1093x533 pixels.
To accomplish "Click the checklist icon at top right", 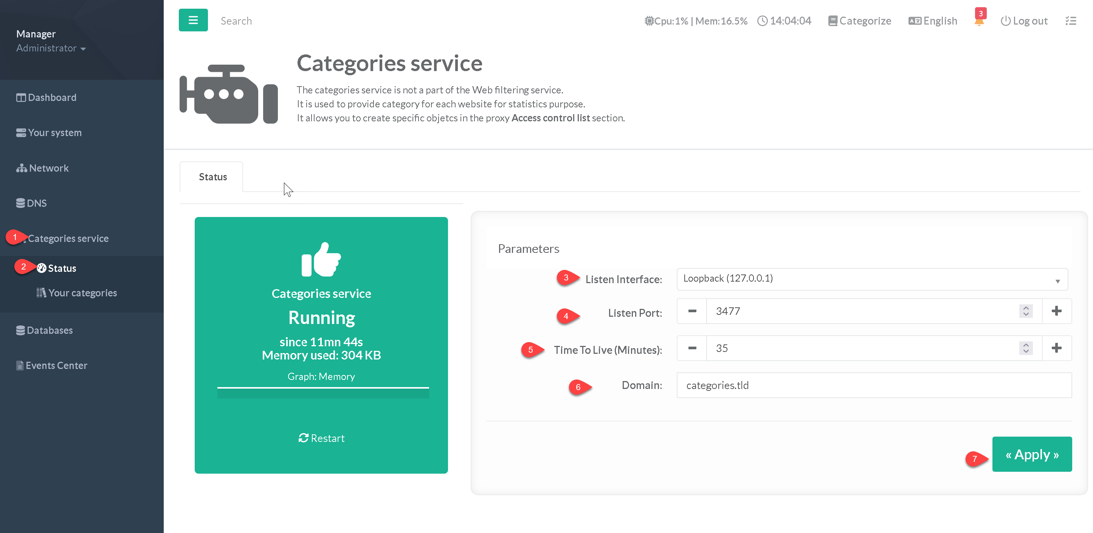I will [x=1071, y=21].
